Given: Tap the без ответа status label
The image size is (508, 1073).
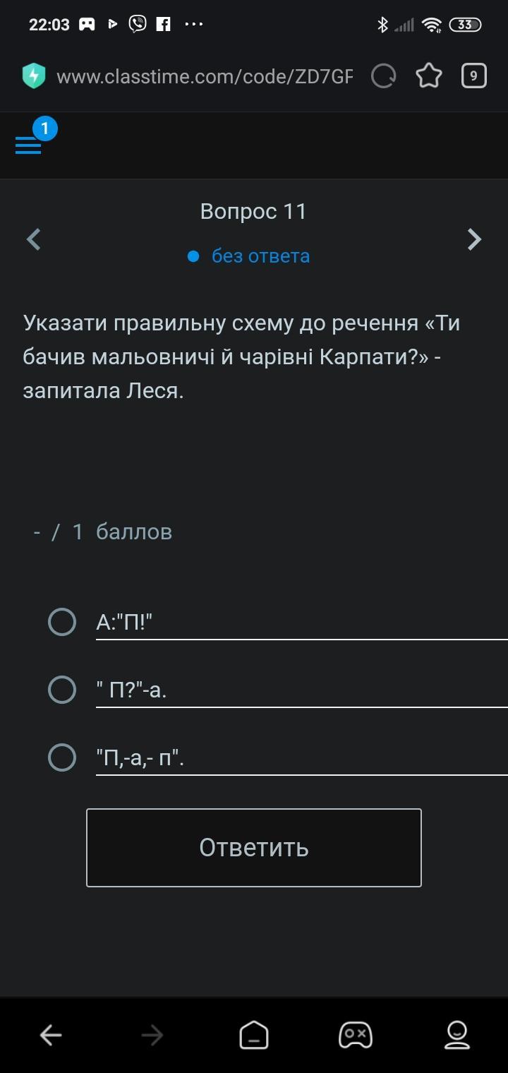Looking at the screenshot, I should [x=260, y=256].
